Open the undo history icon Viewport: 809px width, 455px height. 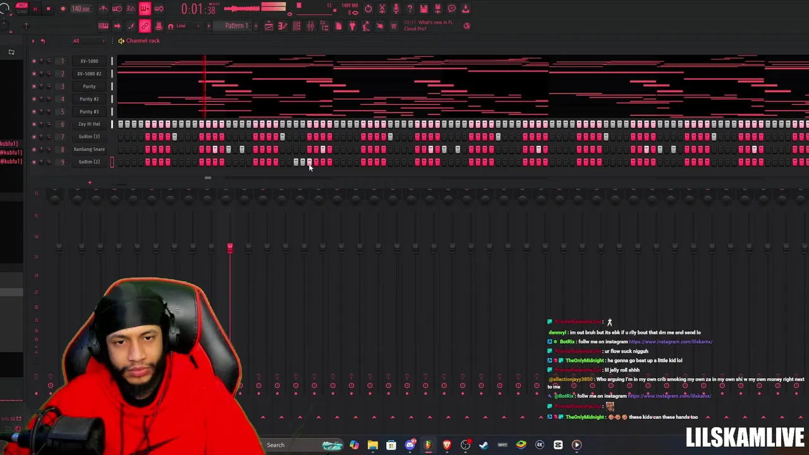click(368, 9)
